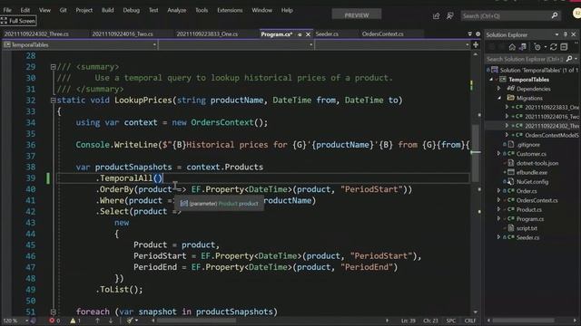Expand the Order.cs node

coord(498,191)
